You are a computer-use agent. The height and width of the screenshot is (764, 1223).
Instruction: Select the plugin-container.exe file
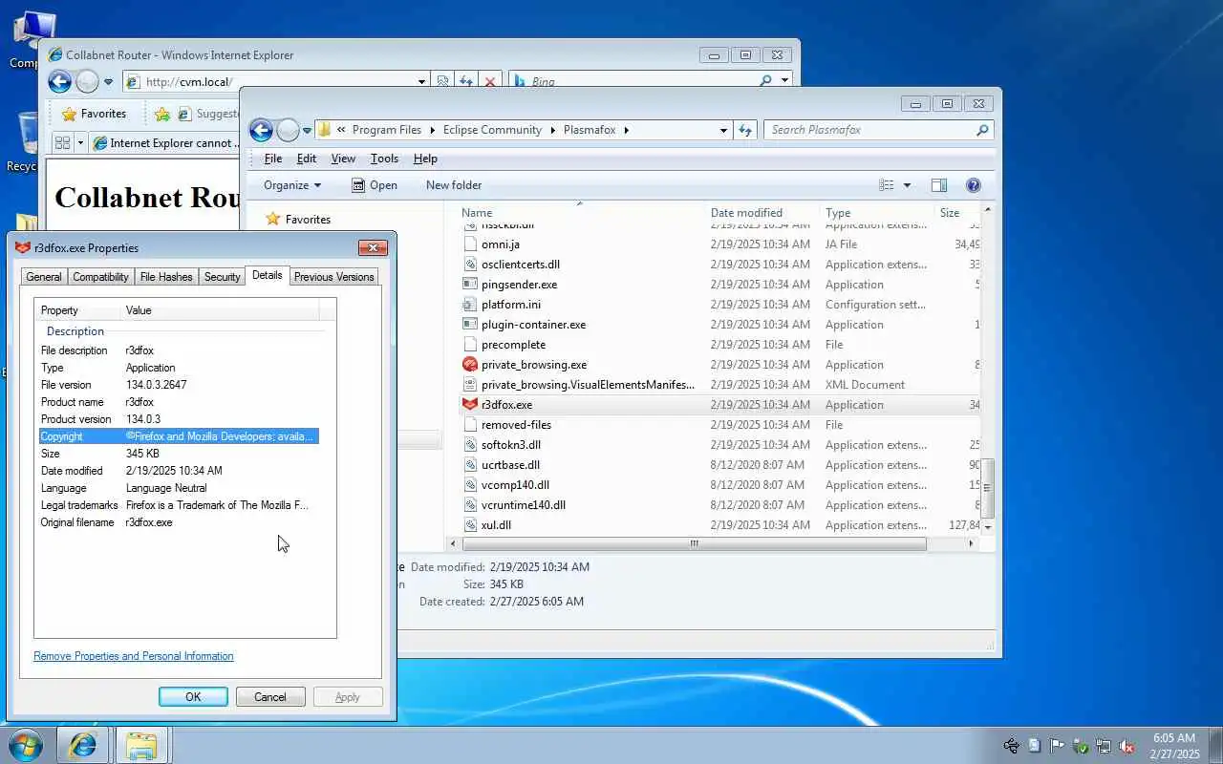click(533, 325)
